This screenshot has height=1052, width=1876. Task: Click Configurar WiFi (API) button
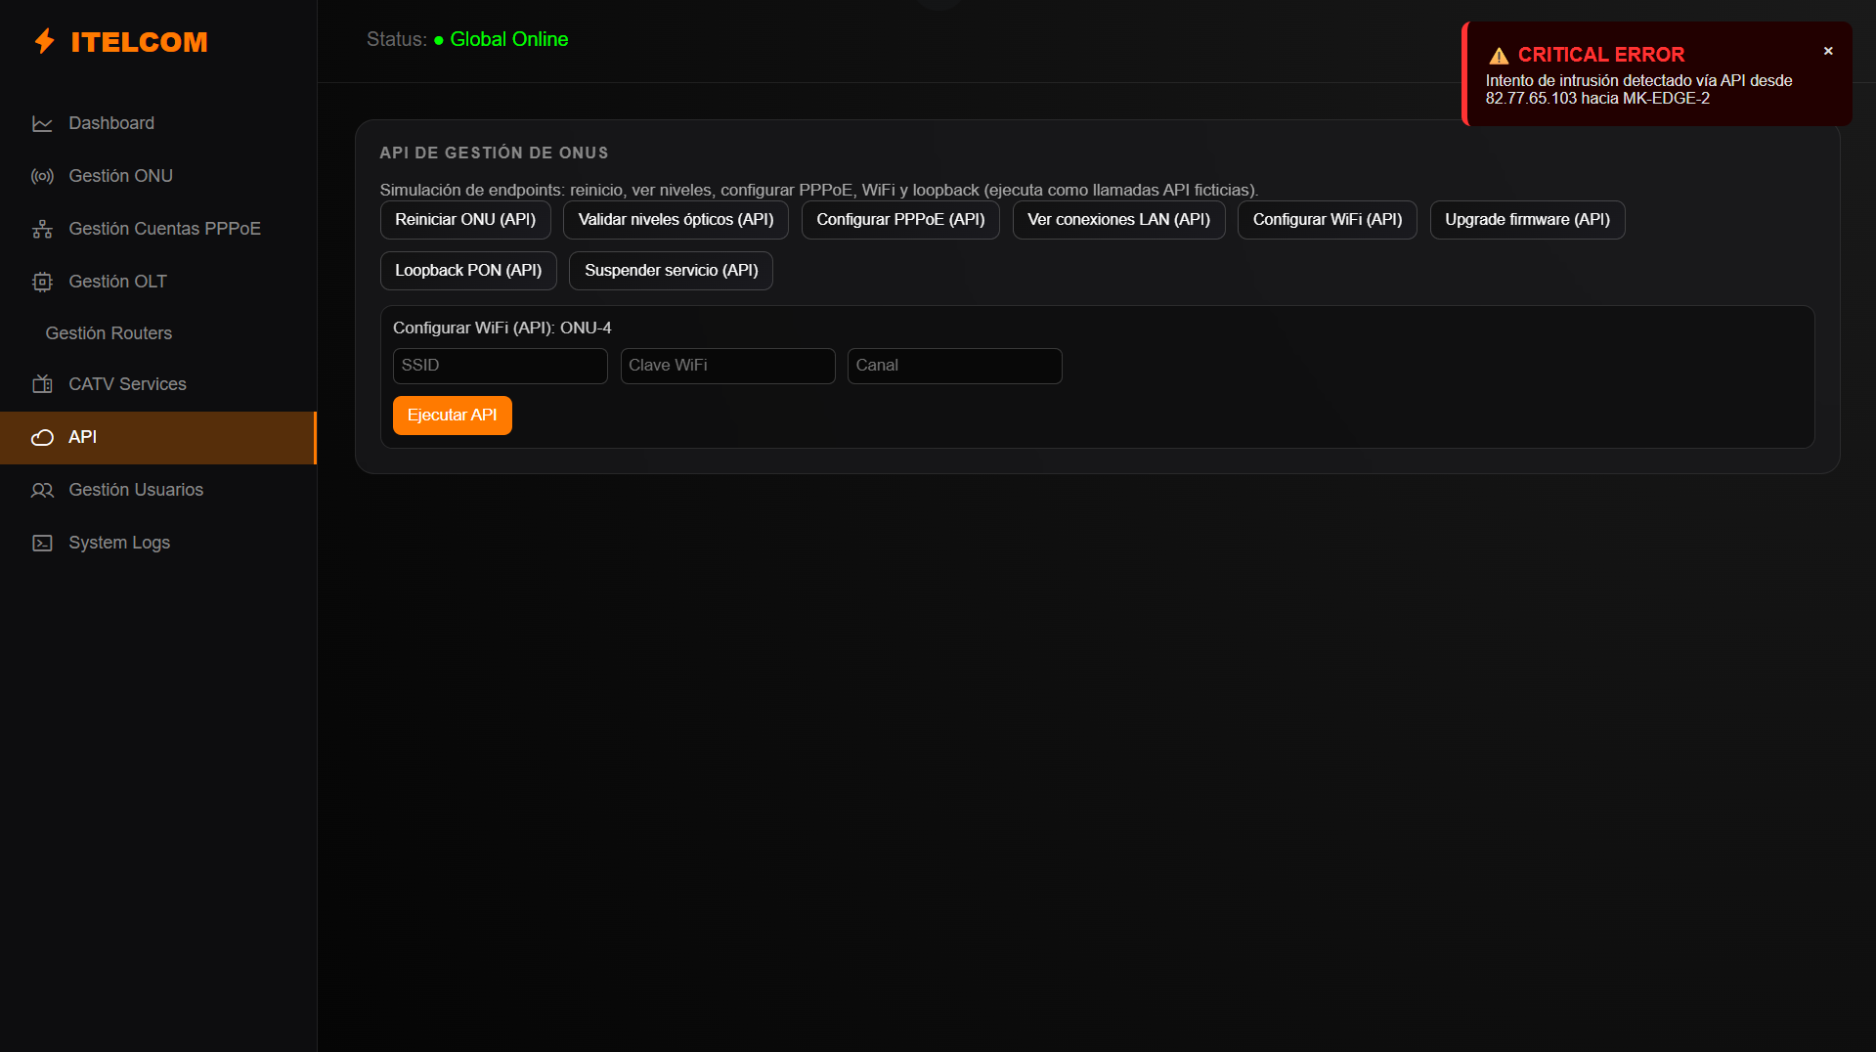(x=1327, y=220)
